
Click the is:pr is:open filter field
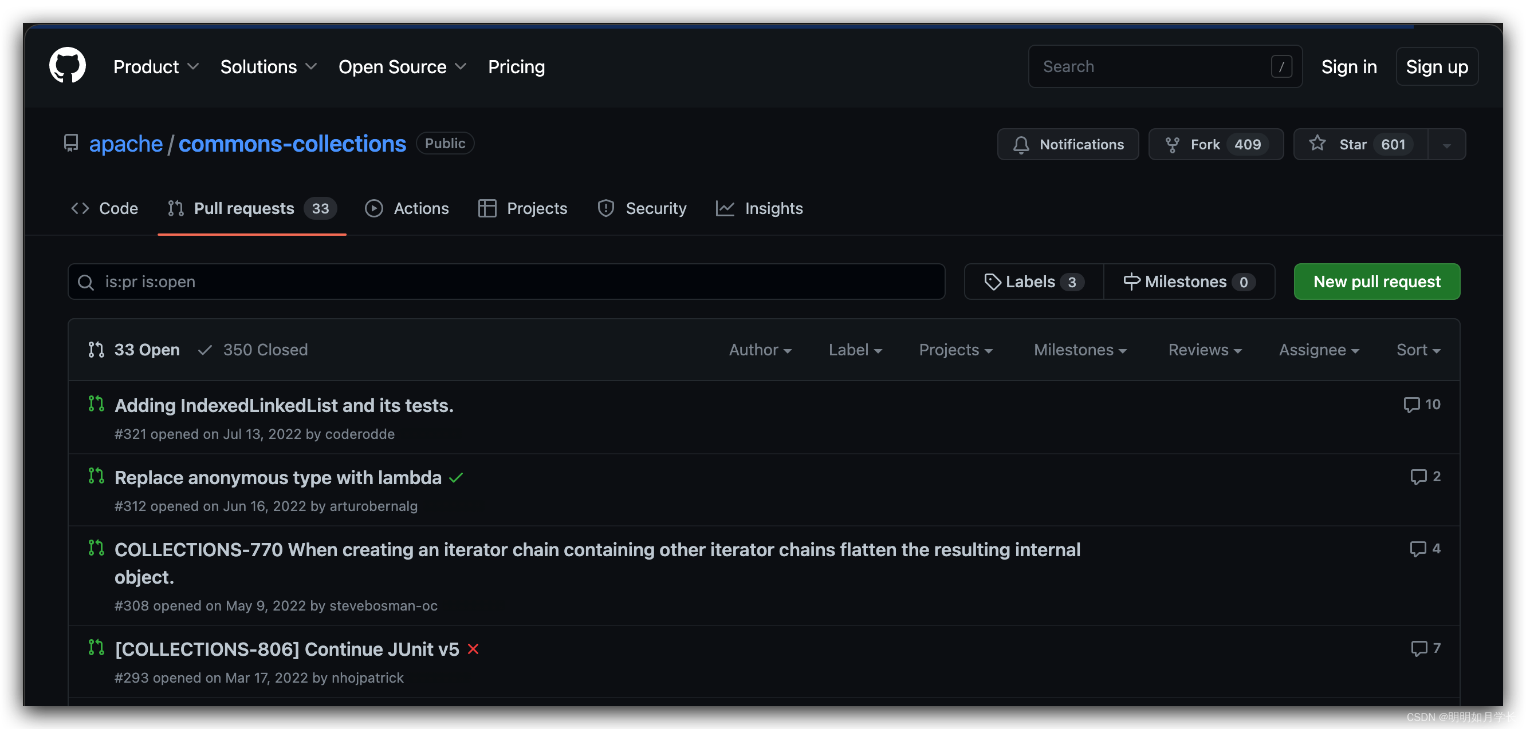506,282
